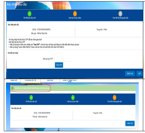The width and height of the screenshot is (145, 133).
Task: Click the 'Trạng thái: Khóa' text on success screen
Action: (98, 113)
